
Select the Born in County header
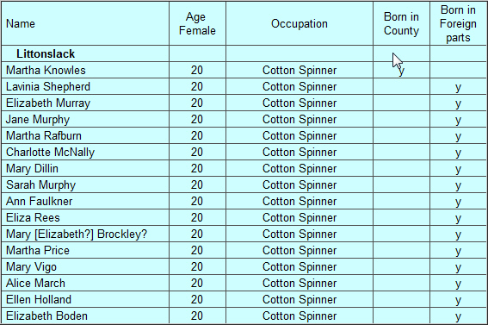401,23
